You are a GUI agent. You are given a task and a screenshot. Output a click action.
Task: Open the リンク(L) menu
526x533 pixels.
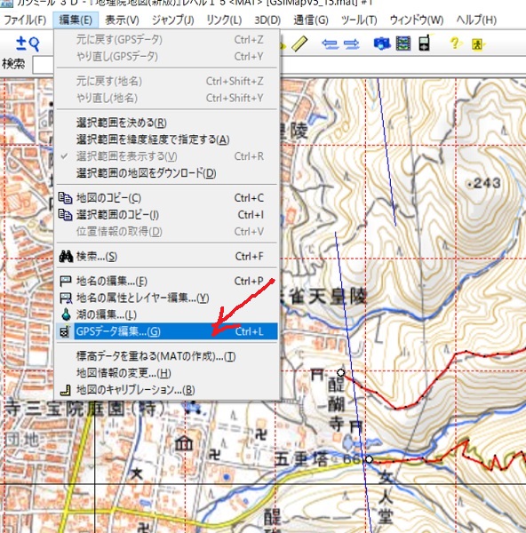[x=224, y=20]
